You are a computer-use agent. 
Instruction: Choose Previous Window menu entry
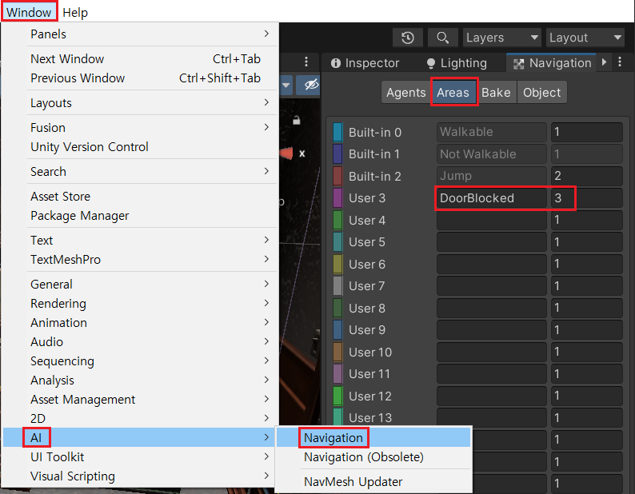point(140,78)
